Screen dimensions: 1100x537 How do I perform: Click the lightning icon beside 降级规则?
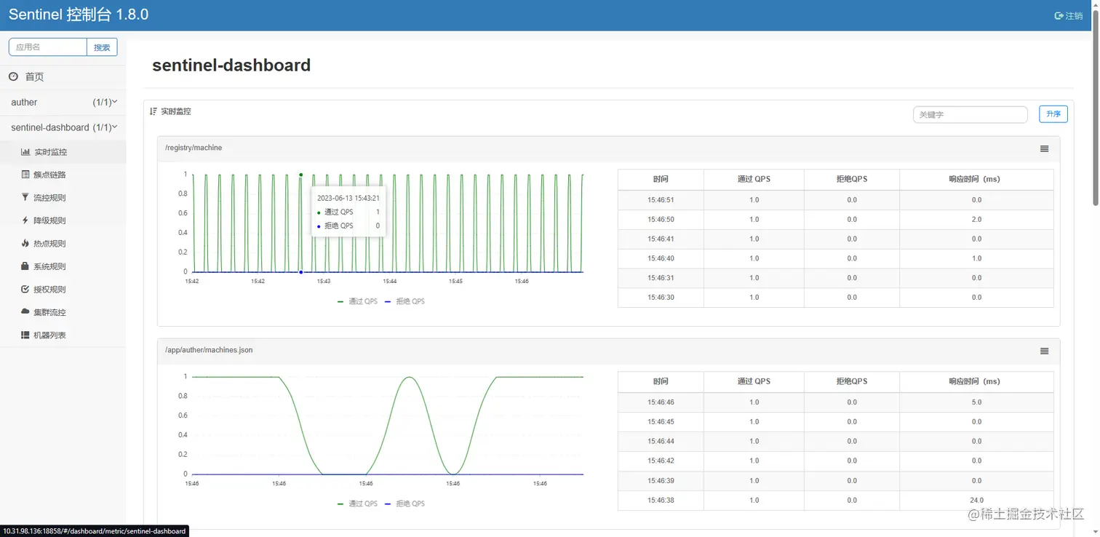tap(26, 220)
